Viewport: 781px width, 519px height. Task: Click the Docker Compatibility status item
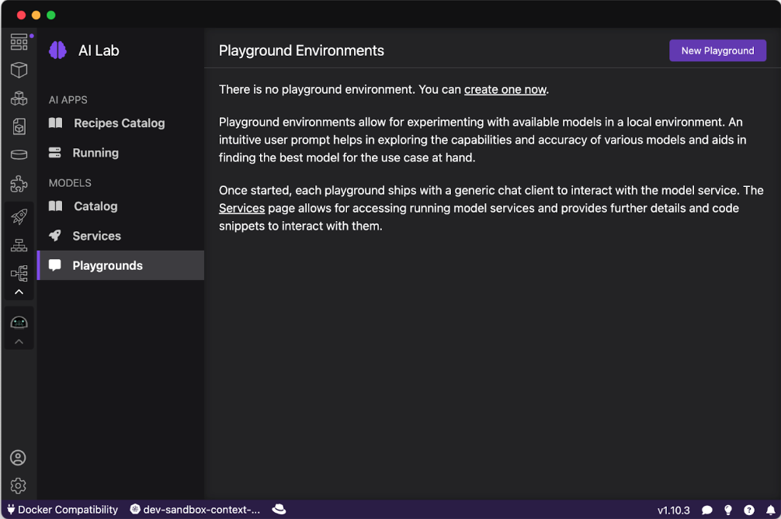(x=62, y=510)
